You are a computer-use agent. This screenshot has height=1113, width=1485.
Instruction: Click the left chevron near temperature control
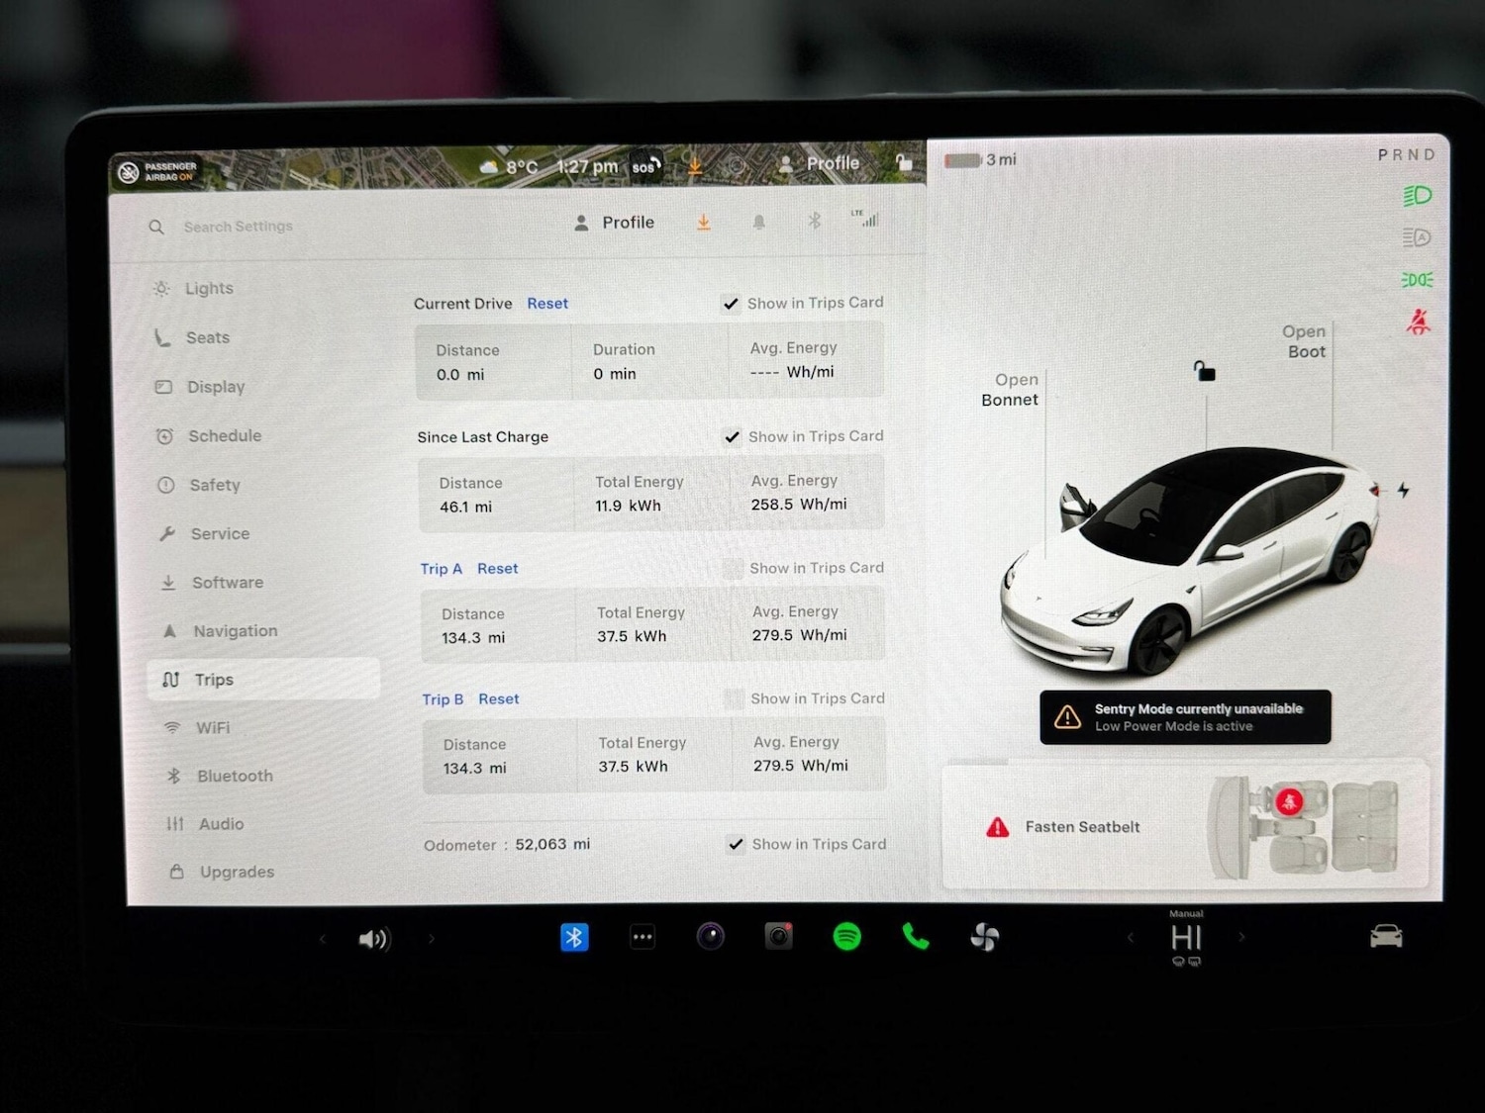1131,938
